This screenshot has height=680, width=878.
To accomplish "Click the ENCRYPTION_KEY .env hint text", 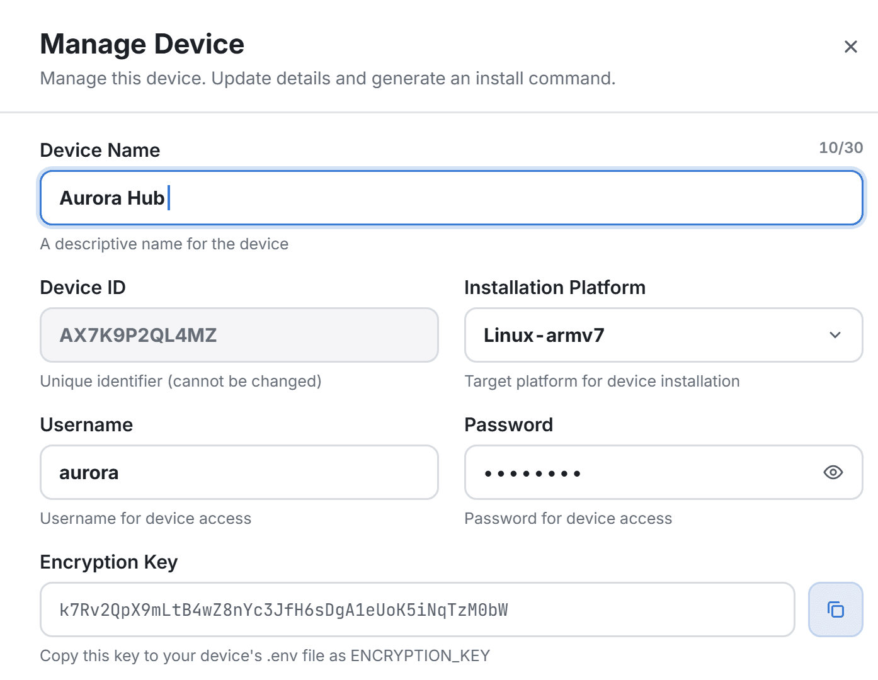I will (x=265, y=655).
